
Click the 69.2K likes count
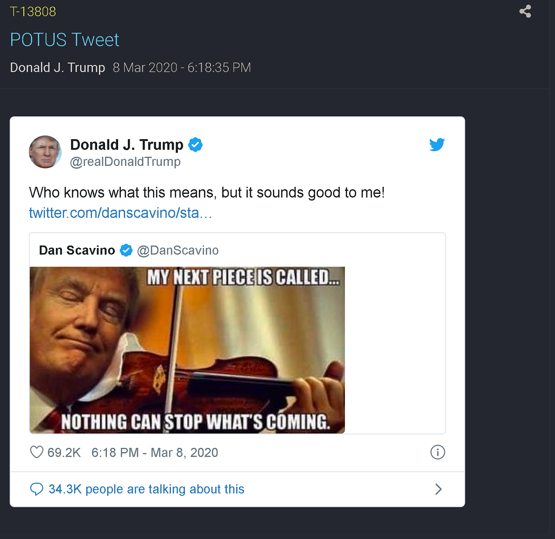pos(64,453)
